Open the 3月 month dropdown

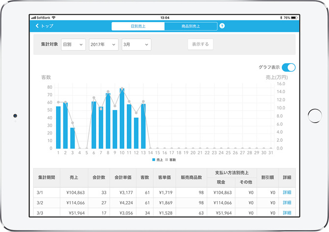click(137, 45)
